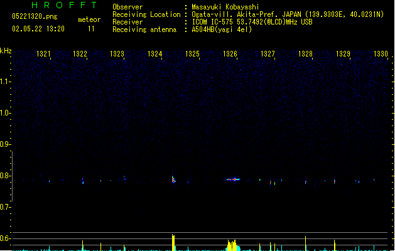Viewport: 395px width, 251px height.
Task: Click the kHz axis unit label
Action: tap(6, 51)
